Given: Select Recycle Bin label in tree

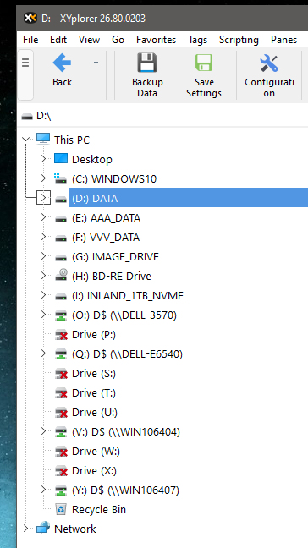Looking at the screenshot, I should [99, 510].
